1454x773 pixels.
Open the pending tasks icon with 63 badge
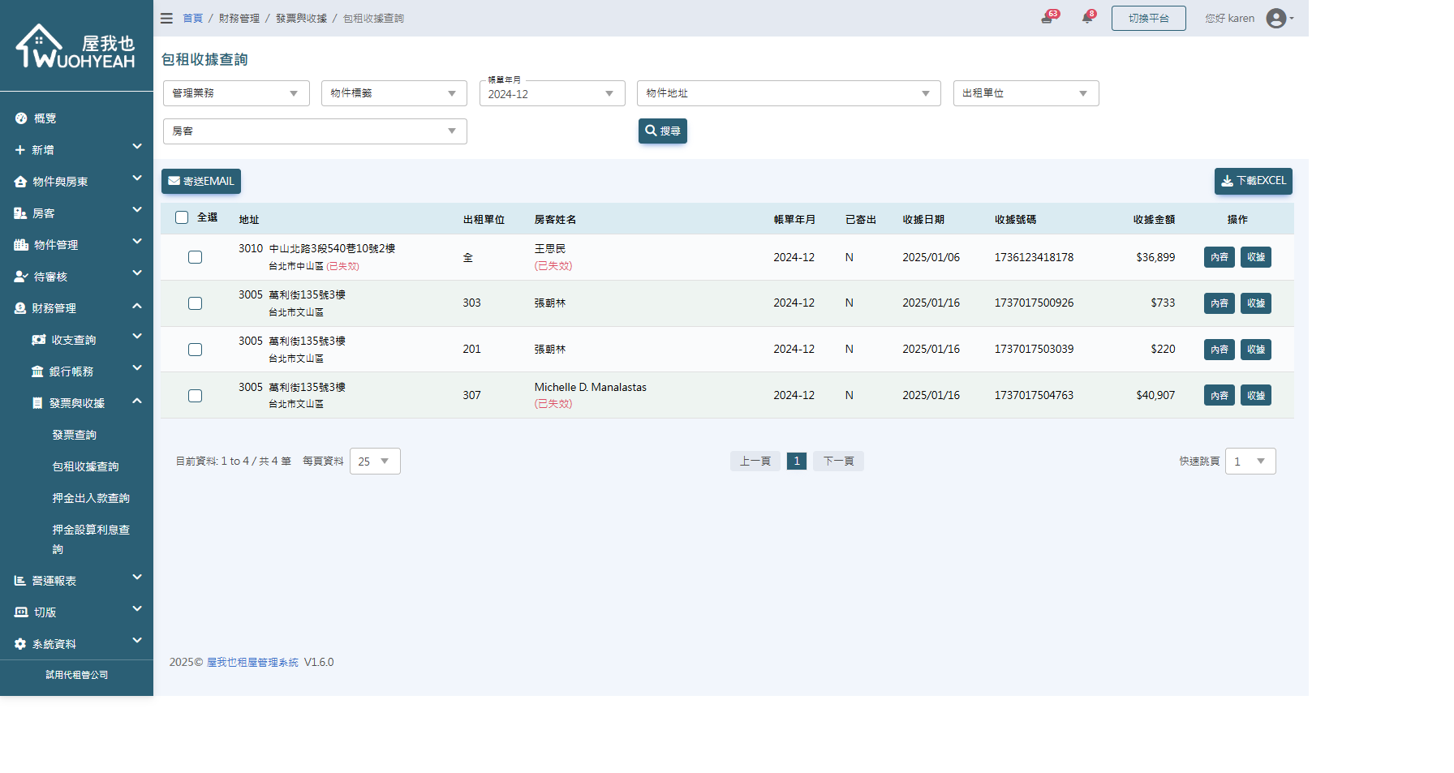click(x=1047, y=18)
